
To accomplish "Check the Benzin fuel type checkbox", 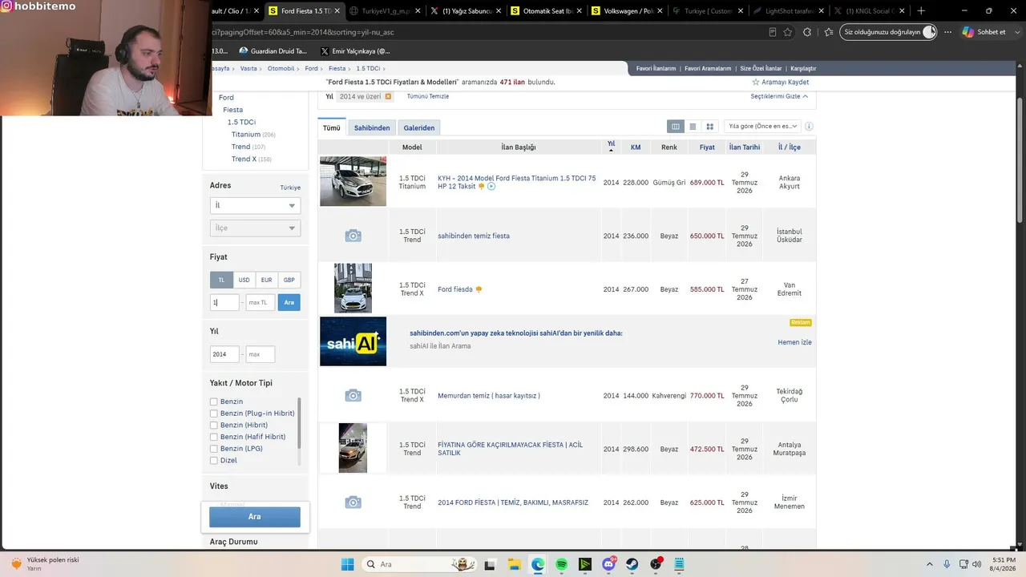I will 214,401.
